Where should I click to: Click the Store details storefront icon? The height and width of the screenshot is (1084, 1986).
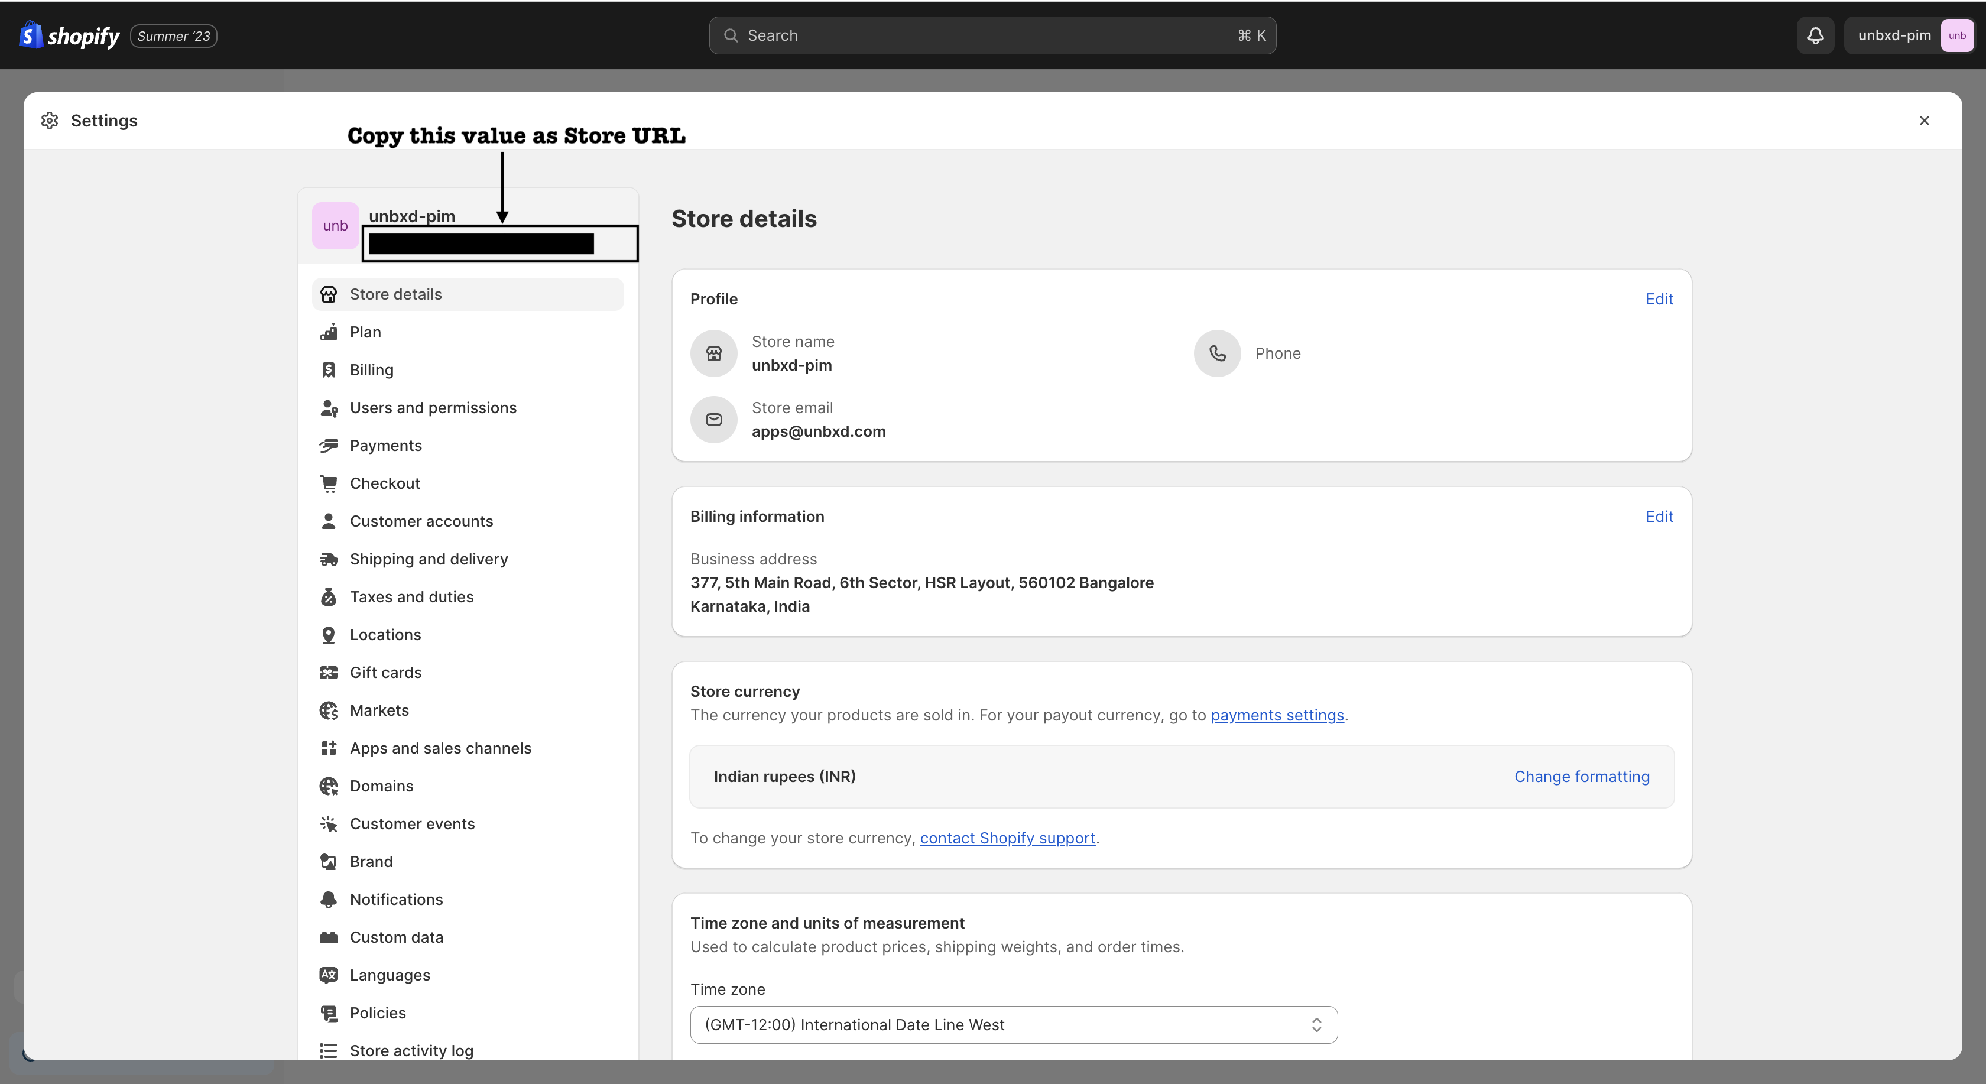329,294
